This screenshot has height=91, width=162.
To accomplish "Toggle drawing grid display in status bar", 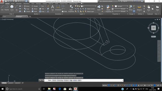I will tap(109, 85).
